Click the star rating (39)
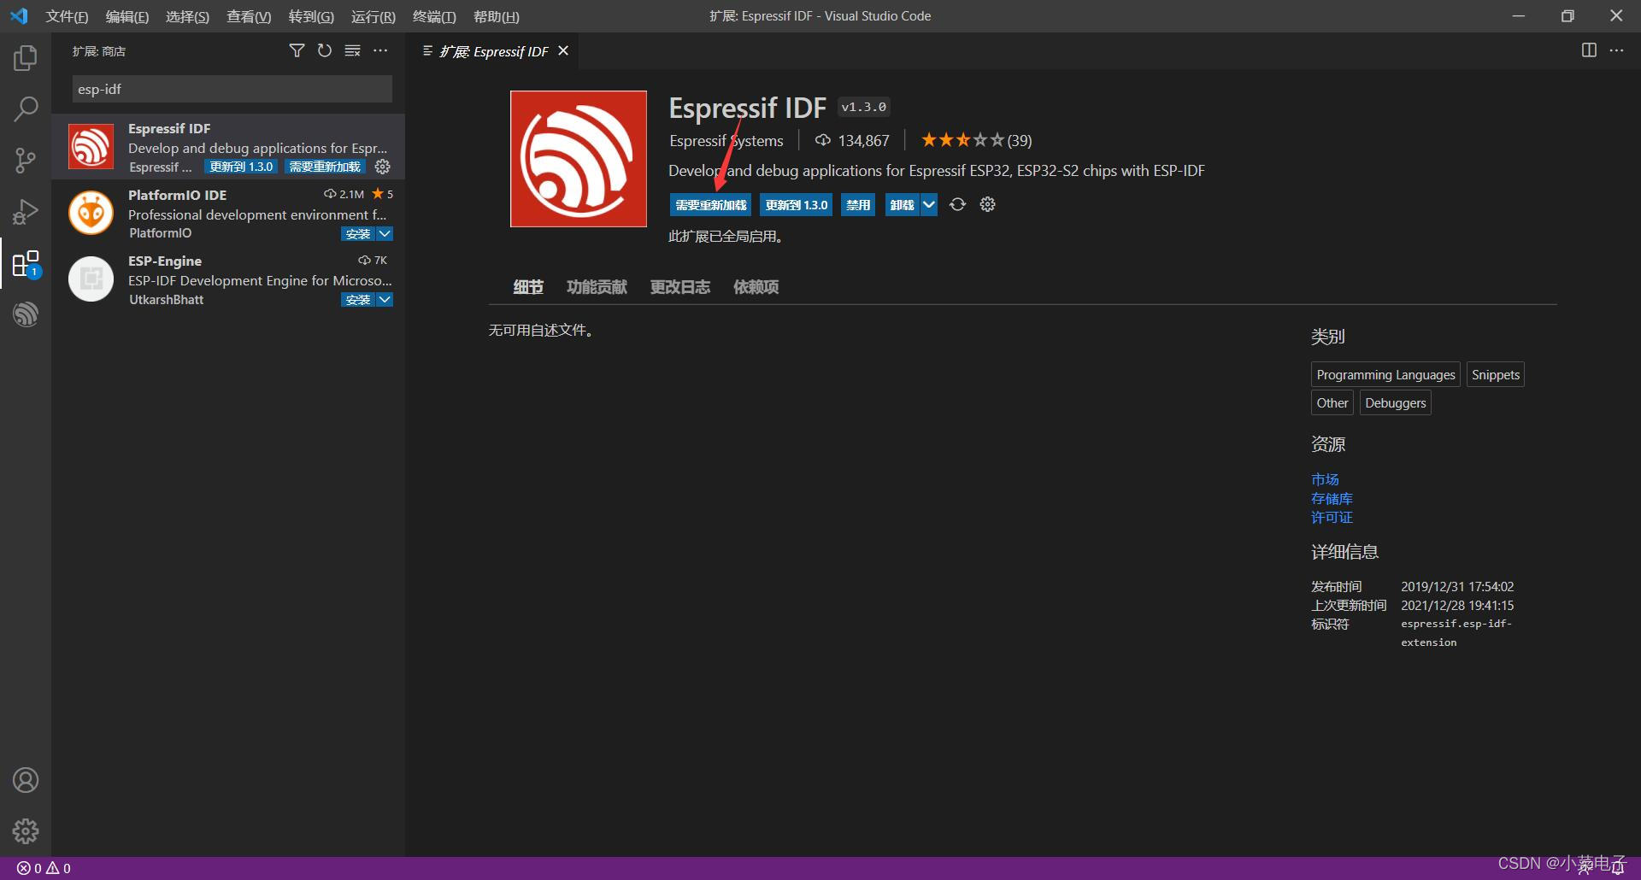The height and width of the screenshot is (880, 1641). tap(976, 140)
